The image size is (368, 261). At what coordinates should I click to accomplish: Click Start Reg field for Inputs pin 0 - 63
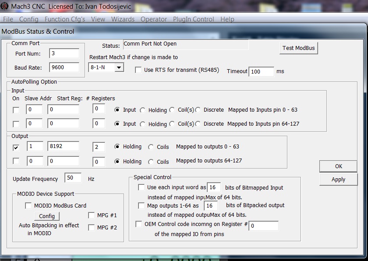tap(64, 109)
